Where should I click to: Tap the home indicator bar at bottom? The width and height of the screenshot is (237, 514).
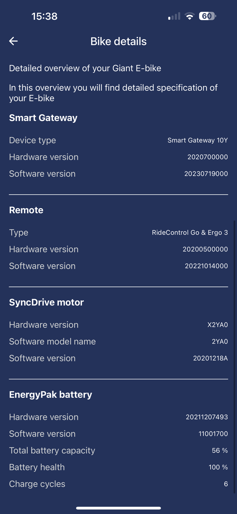118,508
